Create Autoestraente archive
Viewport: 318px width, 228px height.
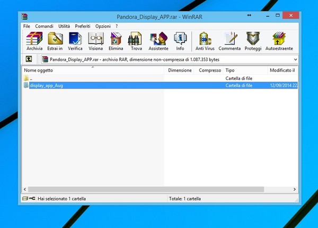coord(279,41)
